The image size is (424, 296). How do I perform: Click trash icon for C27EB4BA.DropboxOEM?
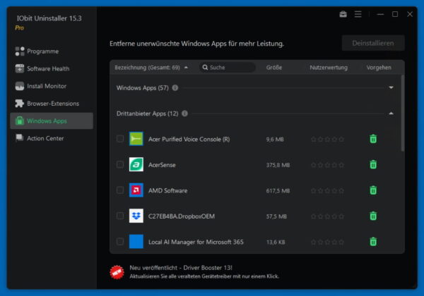(373, 216)
